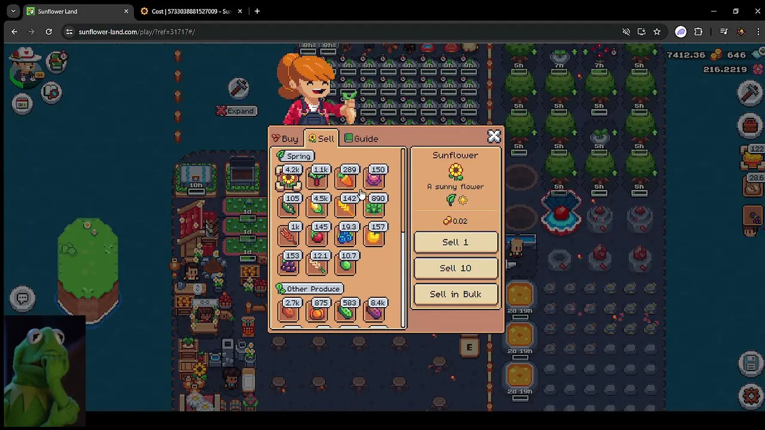Choose the crop with 1k count

(289, 235)
